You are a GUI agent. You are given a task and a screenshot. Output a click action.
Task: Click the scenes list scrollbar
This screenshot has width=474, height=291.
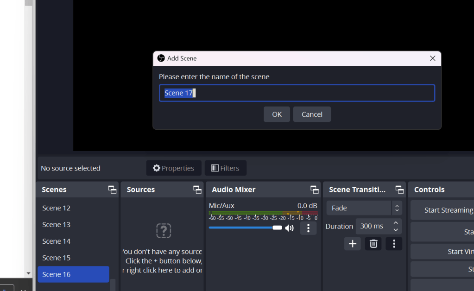pyautogui.click(x=113, y=285)
